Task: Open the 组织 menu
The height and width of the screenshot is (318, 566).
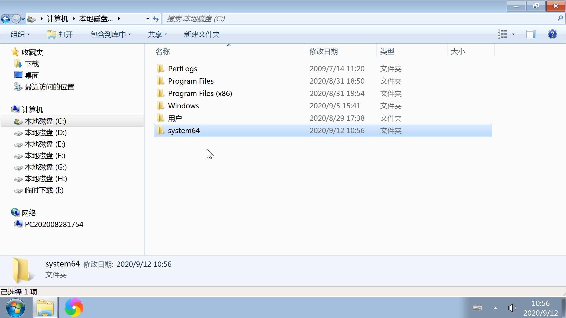Action: (x=20, y=34)
